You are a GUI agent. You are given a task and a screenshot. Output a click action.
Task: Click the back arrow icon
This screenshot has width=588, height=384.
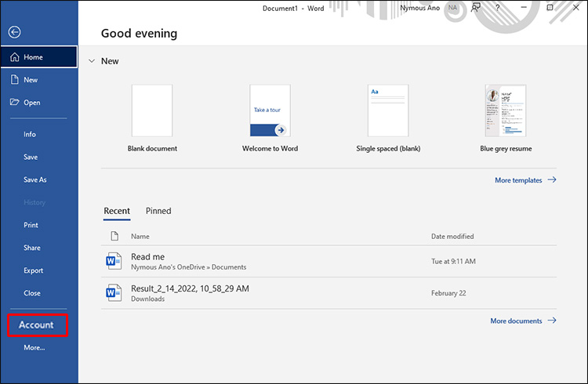coord(14,32)
